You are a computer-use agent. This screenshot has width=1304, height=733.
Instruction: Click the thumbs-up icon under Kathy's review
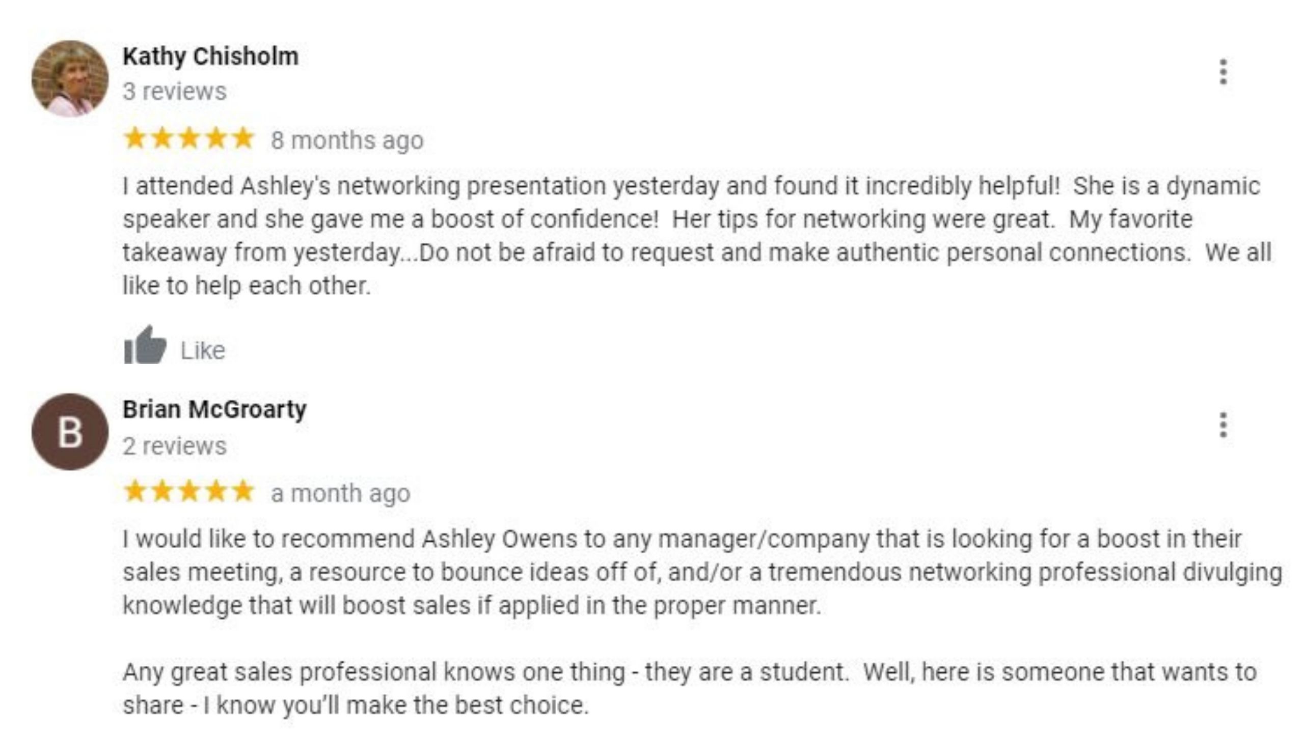[x=145, y=345]
